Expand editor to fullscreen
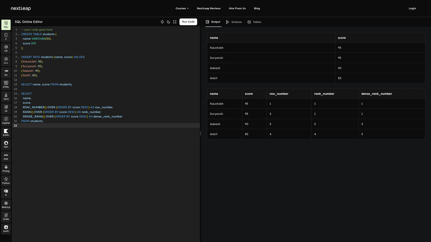 (175, 22)
